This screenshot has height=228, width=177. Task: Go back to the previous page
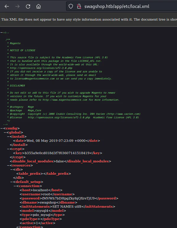tap(7, 6)
